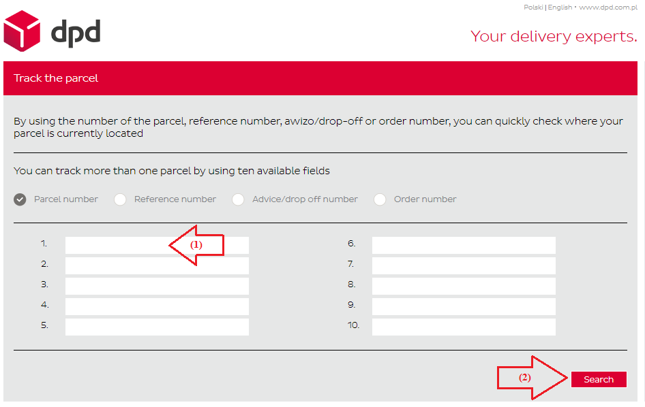645x407 pixels.
Task: Click parcel input field number 1
Action: pos(116,245)
